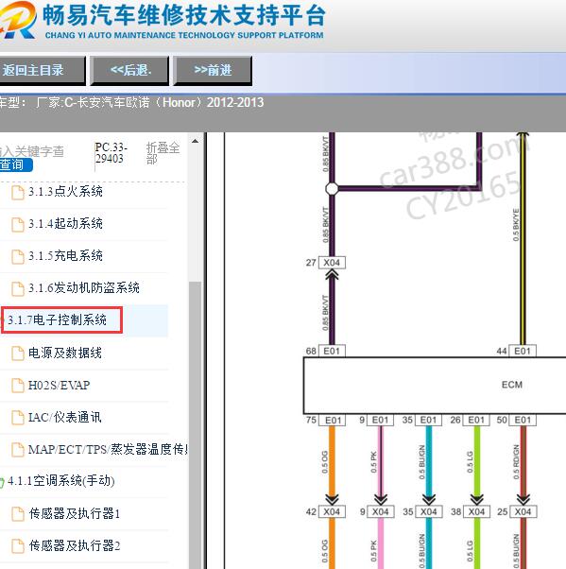Click the document icon beside 3.1.4起动系统

(x=18, y=225)
